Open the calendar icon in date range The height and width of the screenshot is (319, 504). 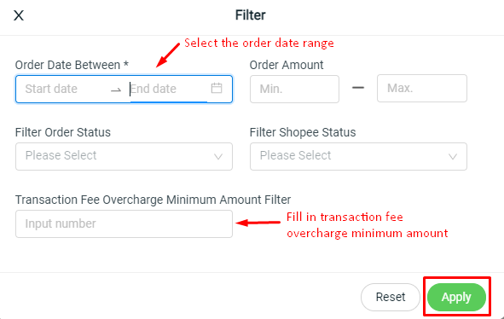tap(217, 88)
